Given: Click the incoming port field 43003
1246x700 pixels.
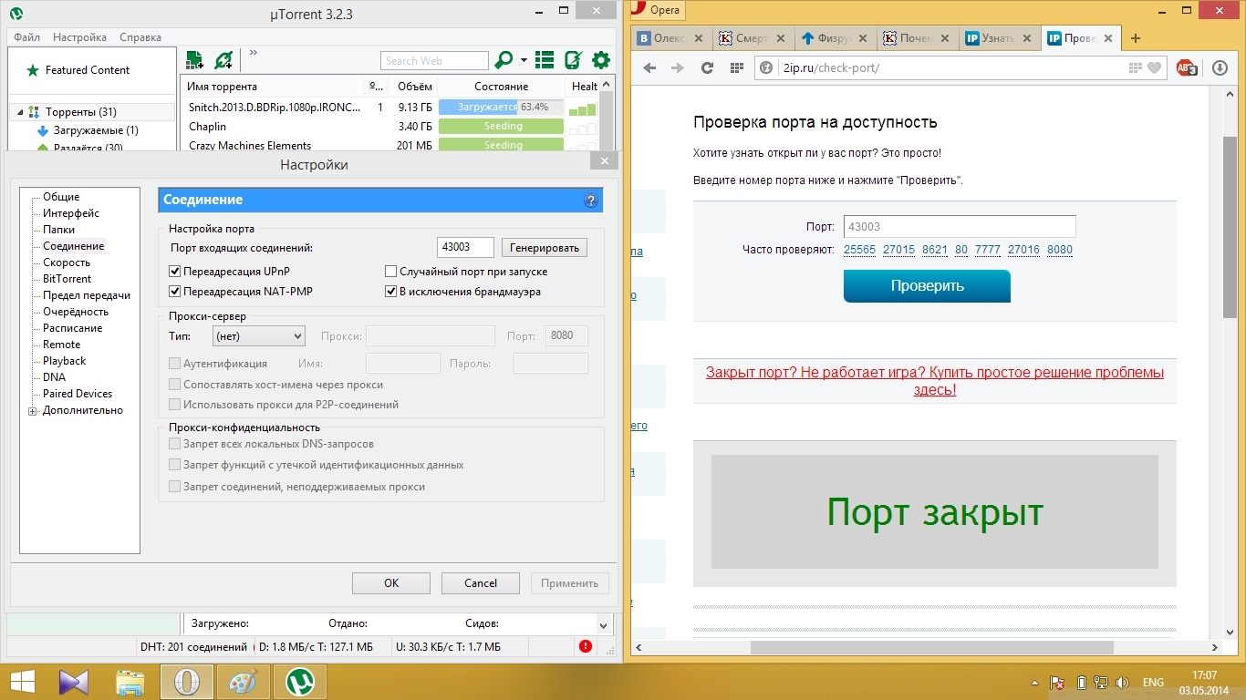Looking at the screenshot, I should (465, 247).
